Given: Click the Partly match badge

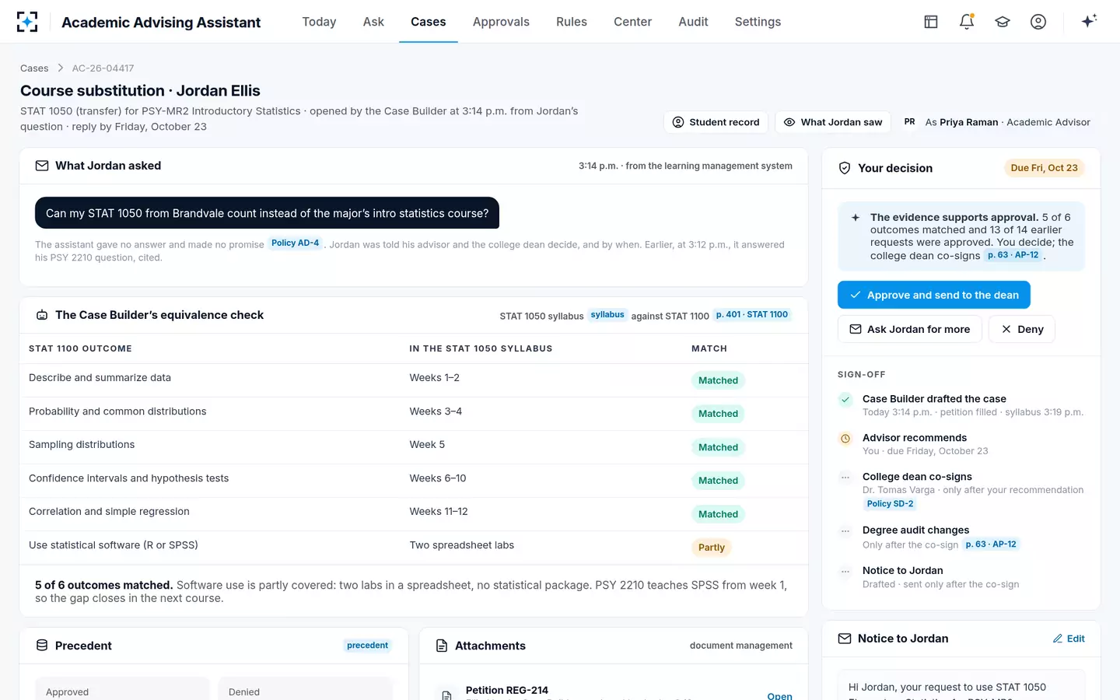Looking at the screenshot, I should pos(711,548).
